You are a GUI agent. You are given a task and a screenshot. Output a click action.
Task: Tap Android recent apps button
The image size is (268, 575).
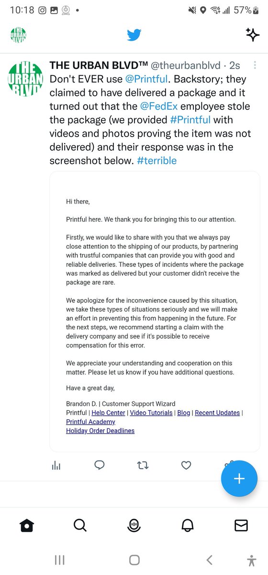59,560
